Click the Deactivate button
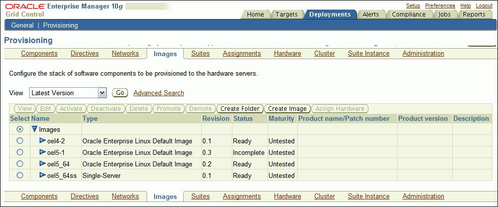This screenshot has width=498, height=207. [106, 108]
